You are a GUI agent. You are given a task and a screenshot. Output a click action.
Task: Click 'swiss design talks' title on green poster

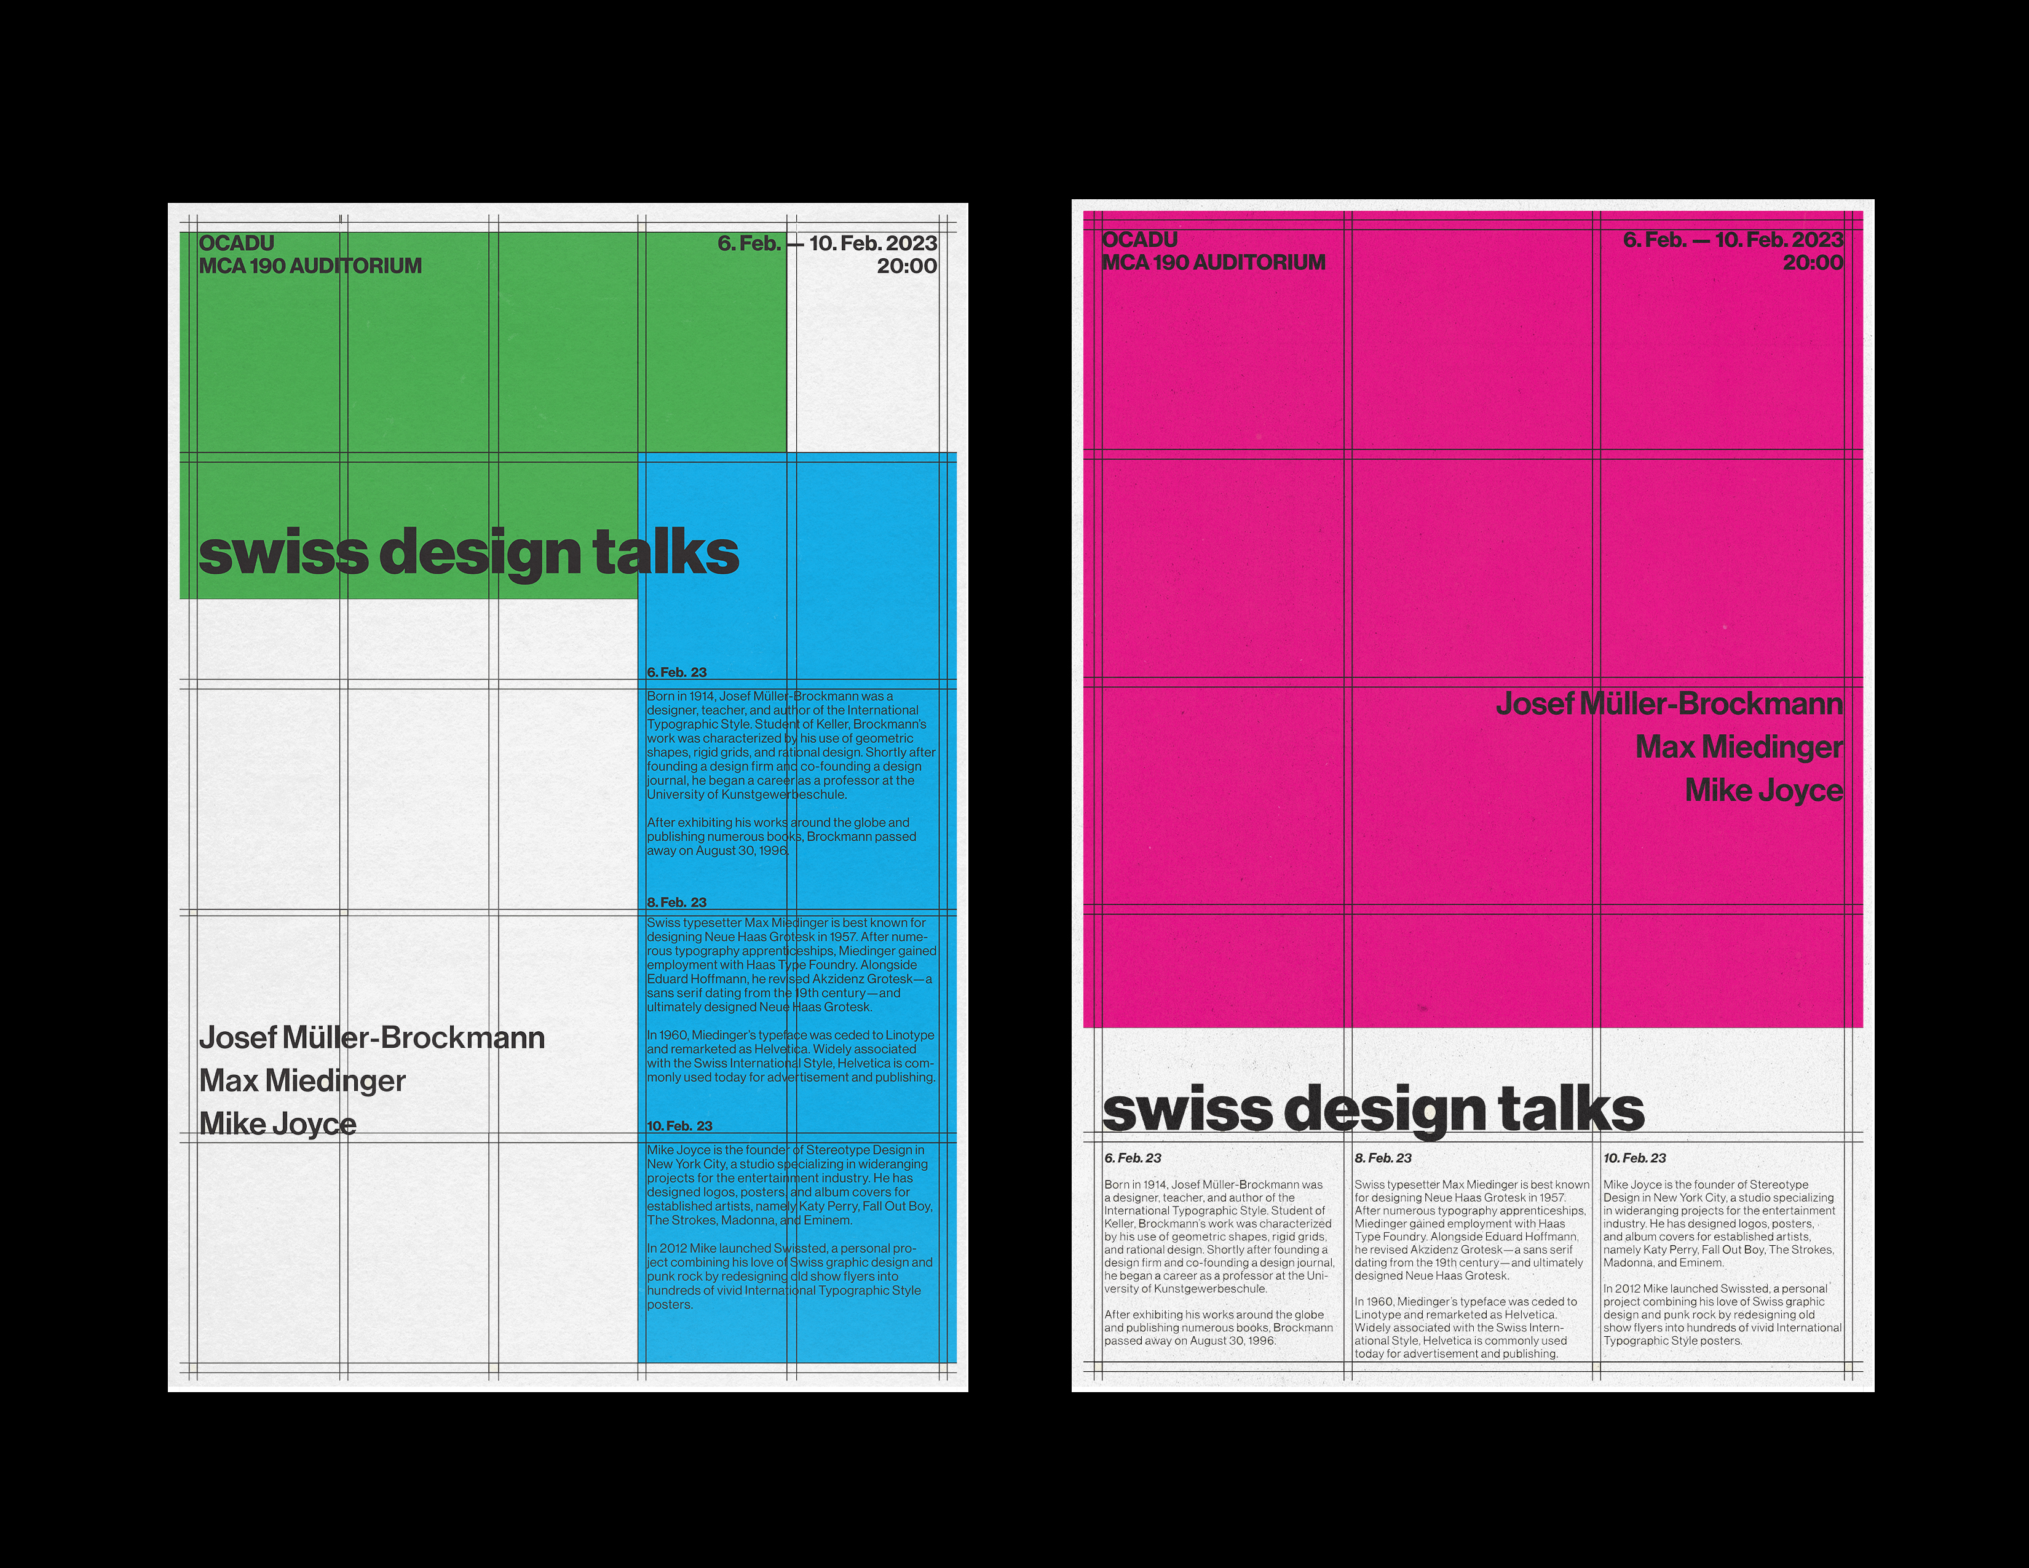pyautogui.click(x=469, y=552)
